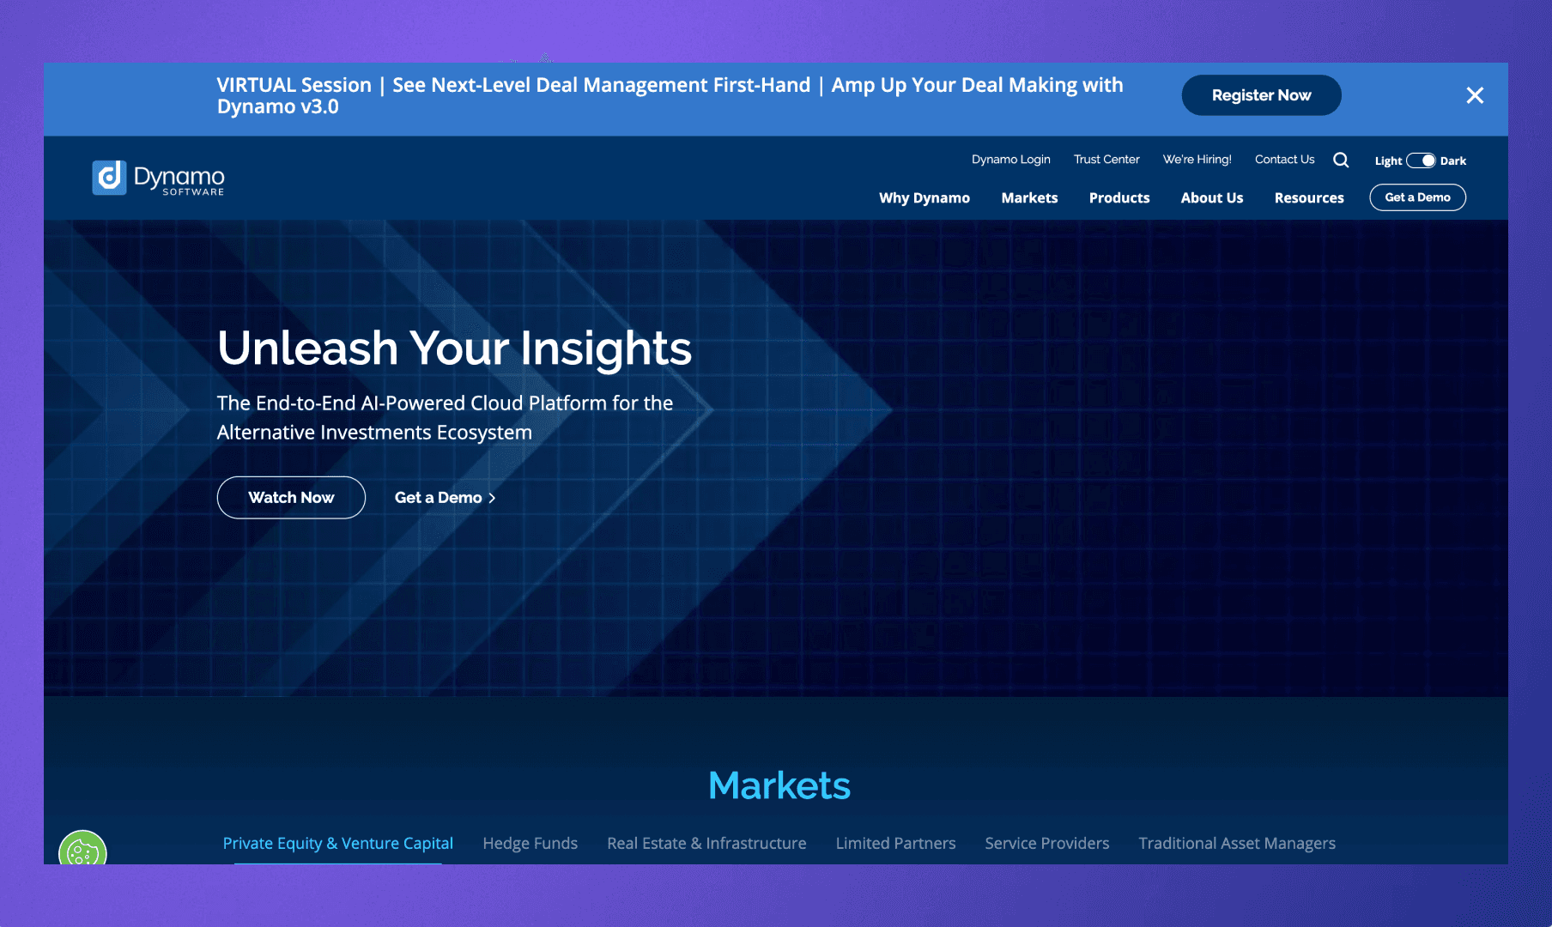The image size is (1552, 927).
Task: Open the About Us menu
Action: point(1212,197)
